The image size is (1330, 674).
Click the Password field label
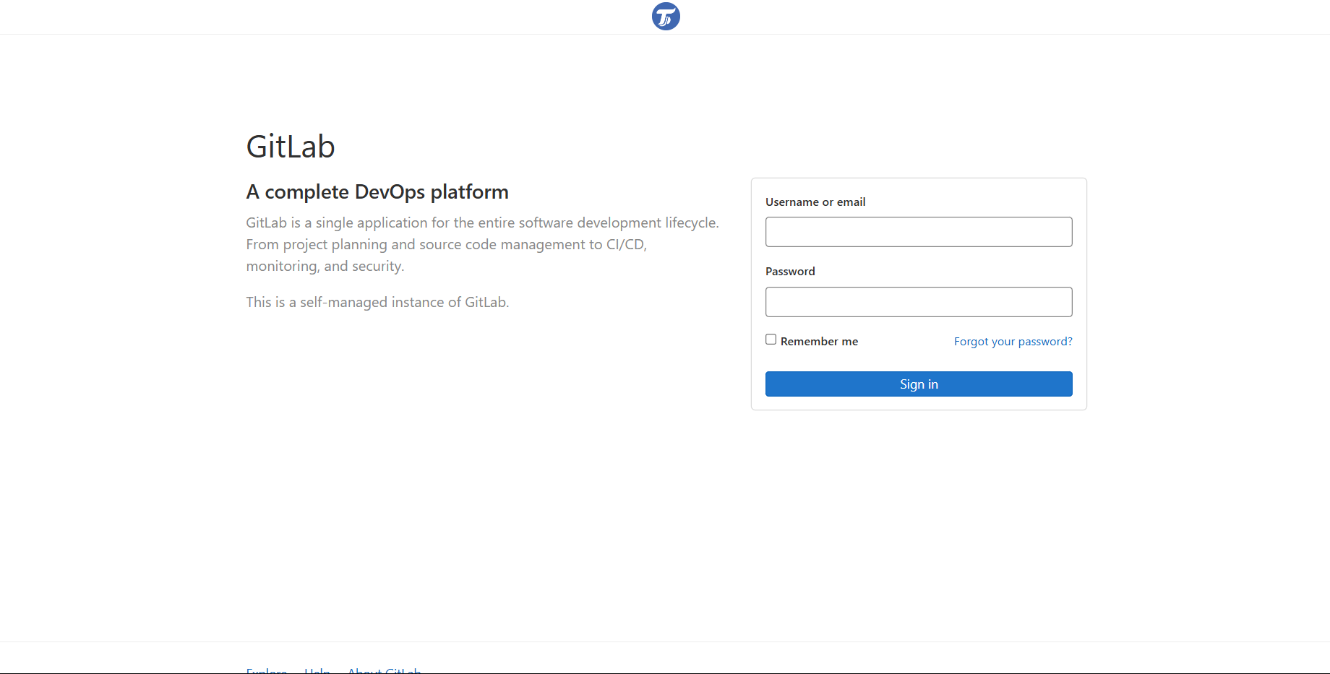coord(790,272)
